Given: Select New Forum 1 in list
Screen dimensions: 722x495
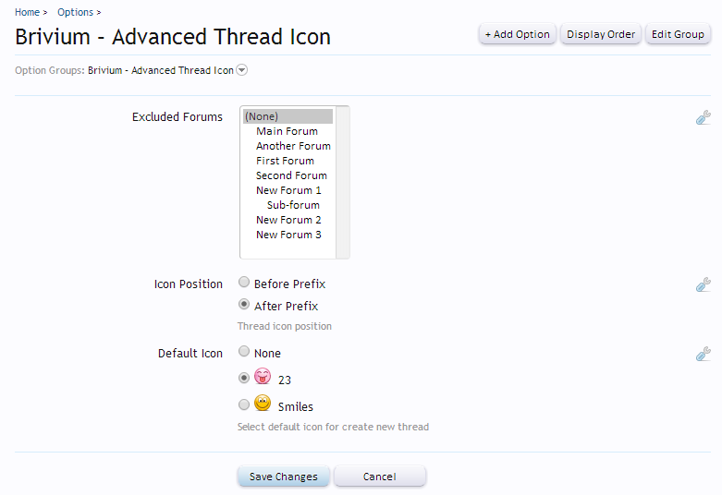Looking at the screenshot, I should [288, 190].
